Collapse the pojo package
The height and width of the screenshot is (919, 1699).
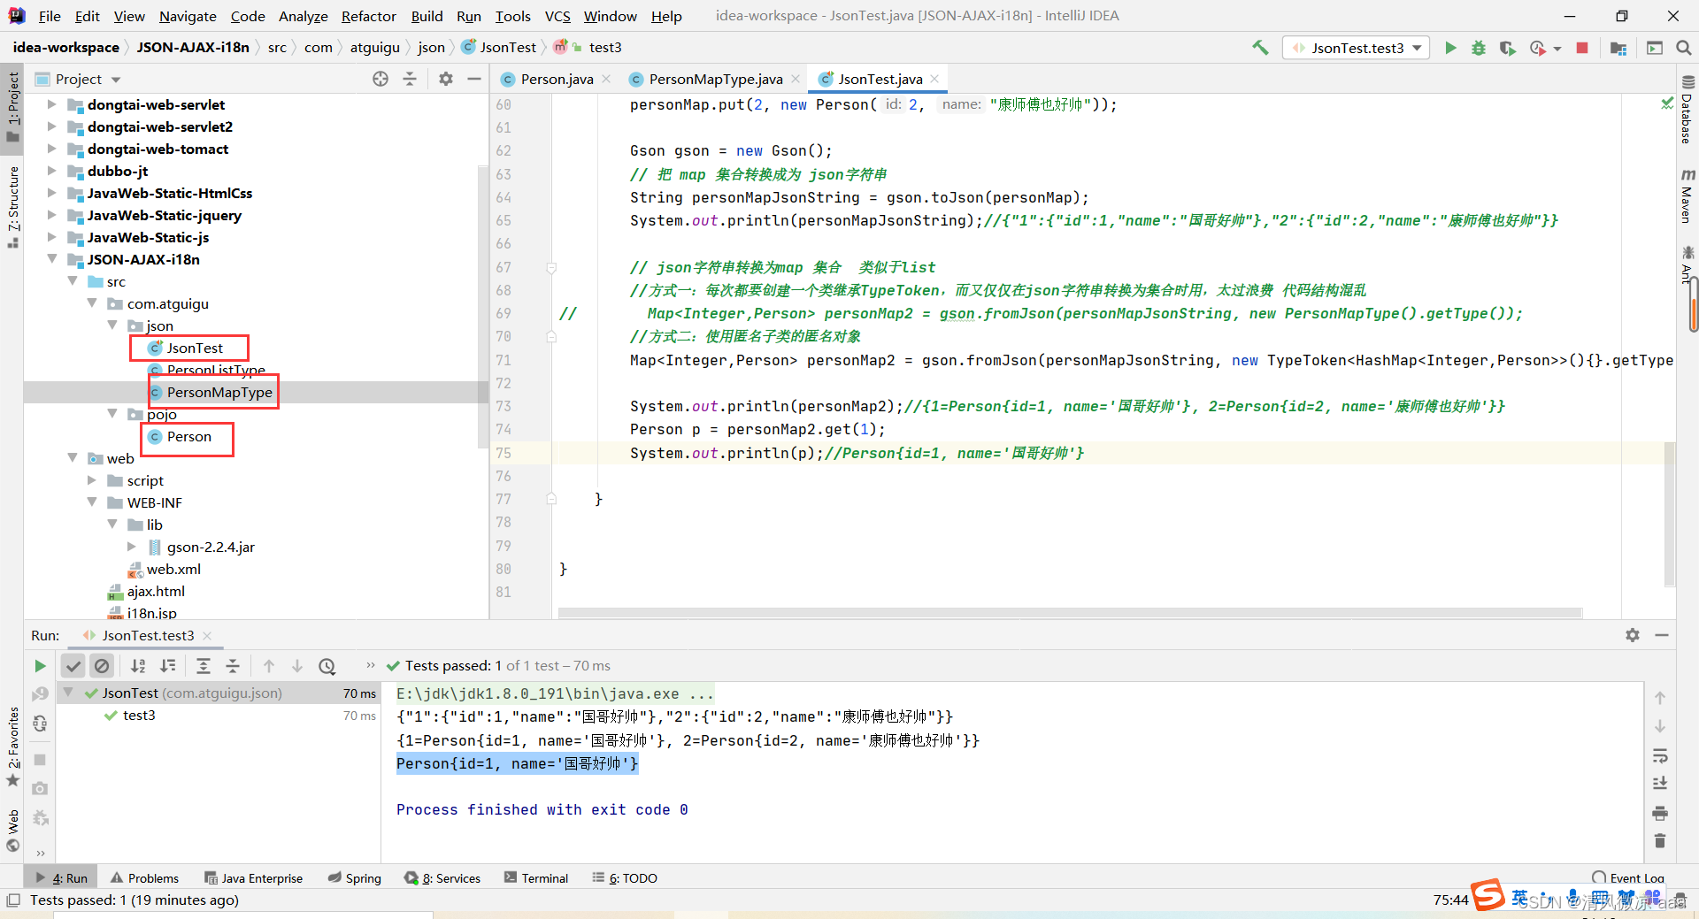(112, 414)
